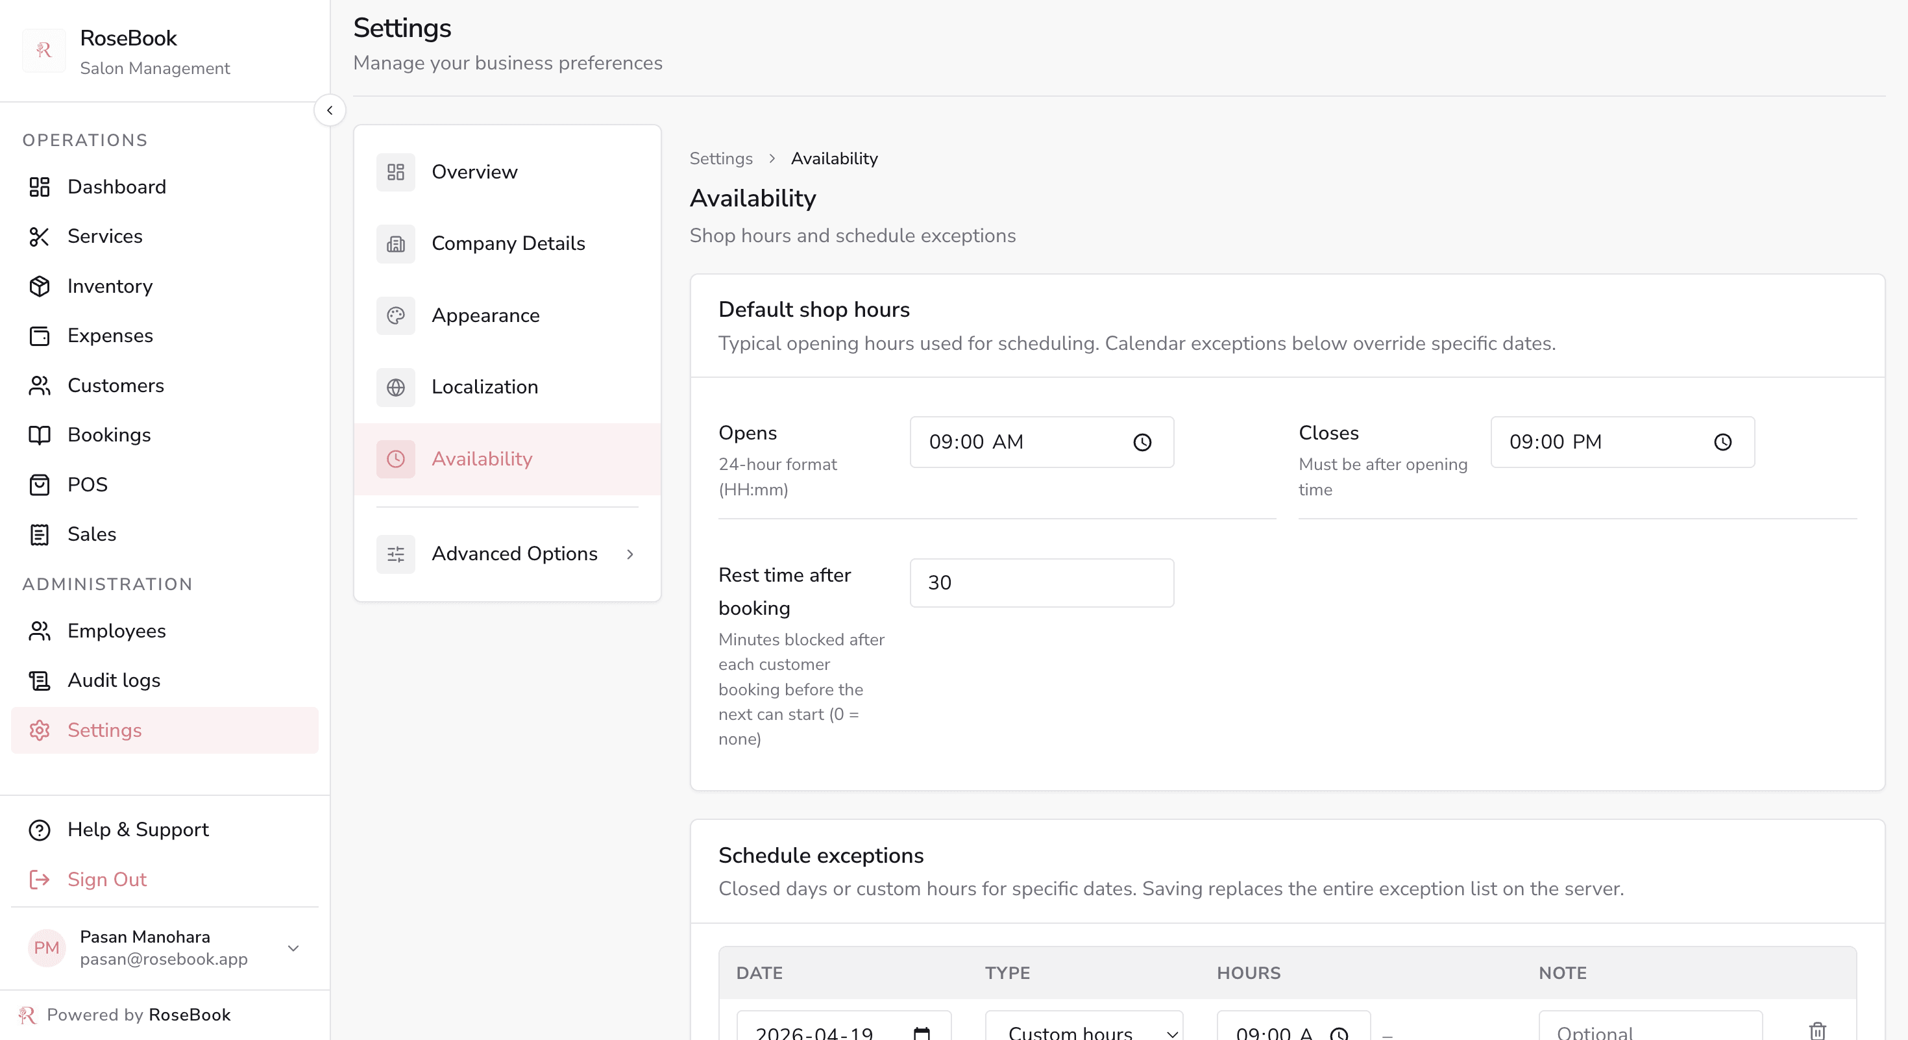Click the Dashboard grid icon
1908x1040 pixels.
pos(39,187)
